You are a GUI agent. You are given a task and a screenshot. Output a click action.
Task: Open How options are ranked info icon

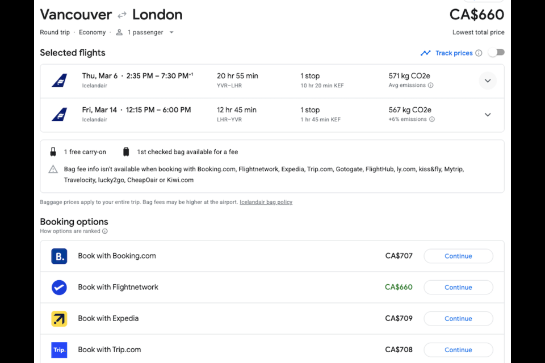(x=105, y=231)
